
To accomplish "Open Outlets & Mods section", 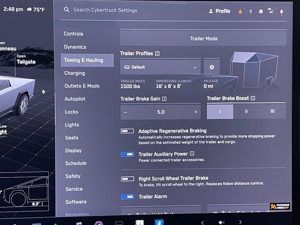I will point(82,86).
